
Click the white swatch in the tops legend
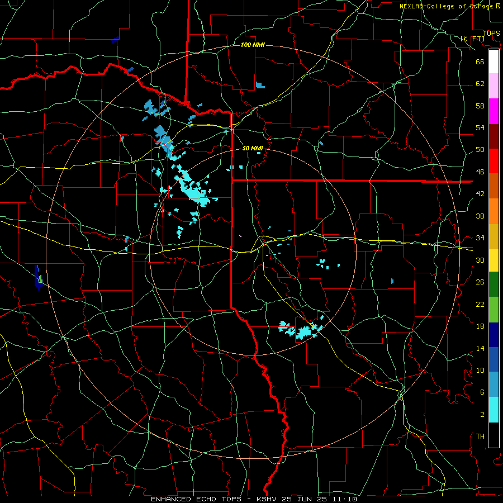click(493, 61)
